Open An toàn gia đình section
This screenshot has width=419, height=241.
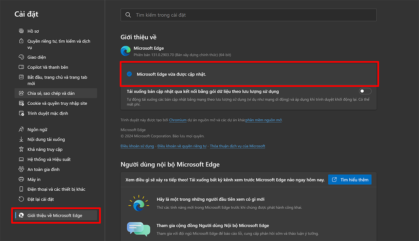tap(56, 169)
